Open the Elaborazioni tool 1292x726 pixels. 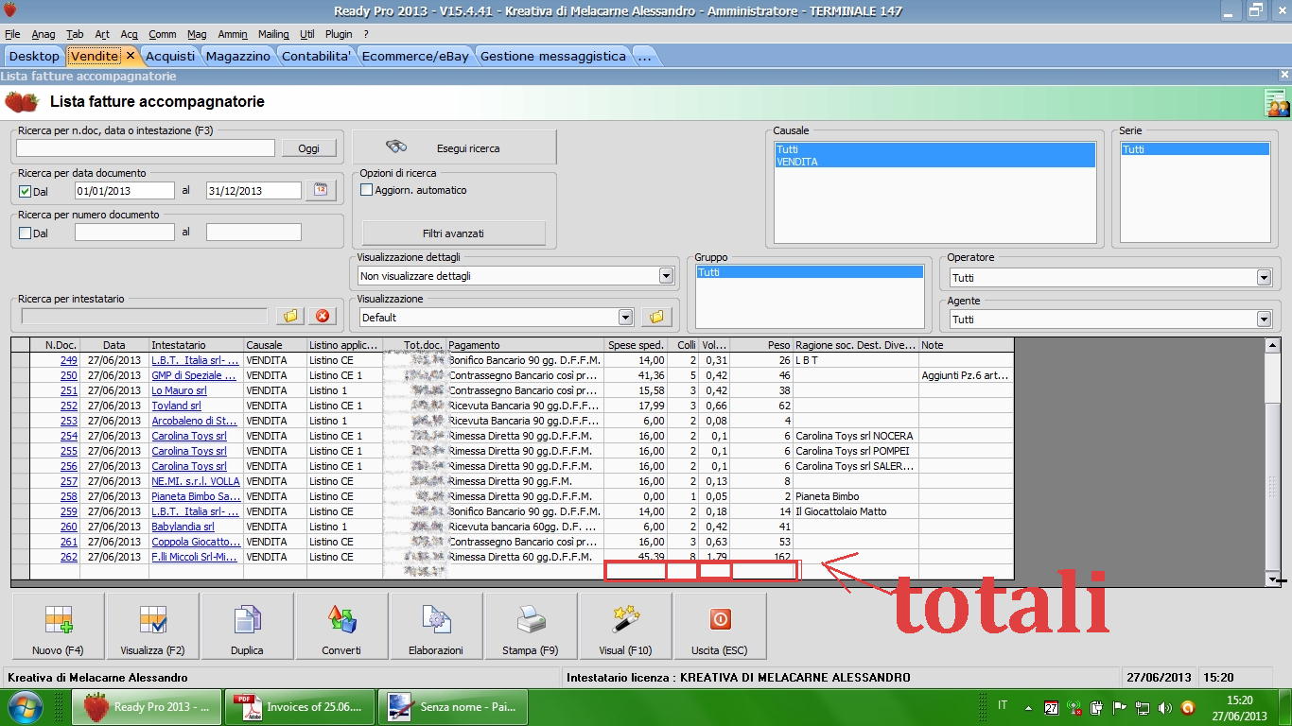436,627
